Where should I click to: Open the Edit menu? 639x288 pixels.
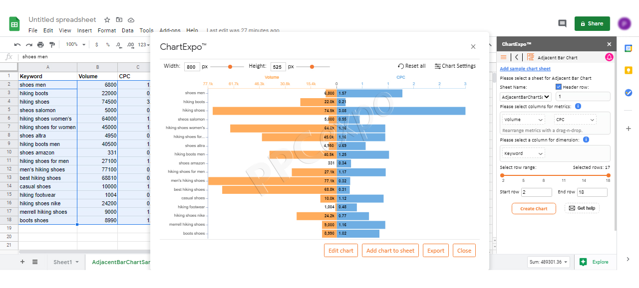(48, 30)
